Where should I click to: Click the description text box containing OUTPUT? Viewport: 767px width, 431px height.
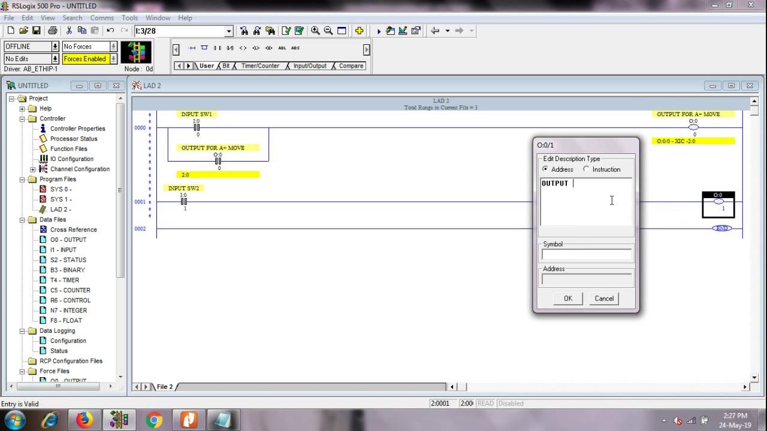[x=587, y=202]
